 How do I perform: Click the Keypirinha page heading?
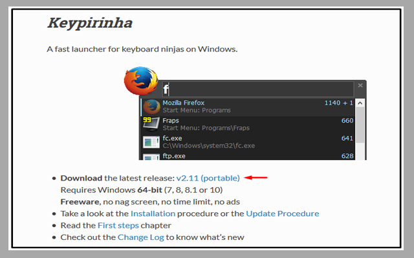[89, 23]
